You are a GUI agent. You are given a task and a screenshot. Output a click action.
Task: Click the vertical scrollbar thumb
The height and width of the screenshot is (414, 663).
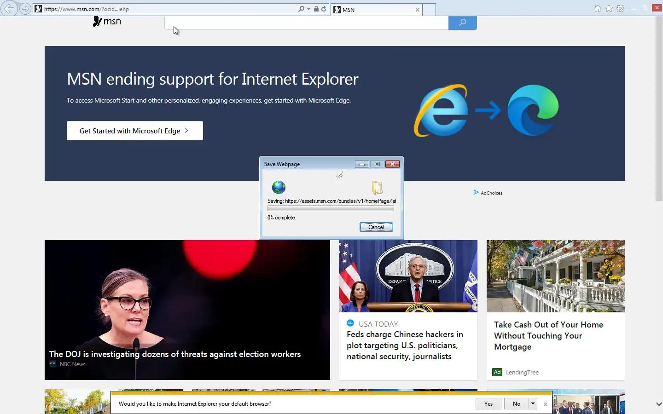[659, 109]
